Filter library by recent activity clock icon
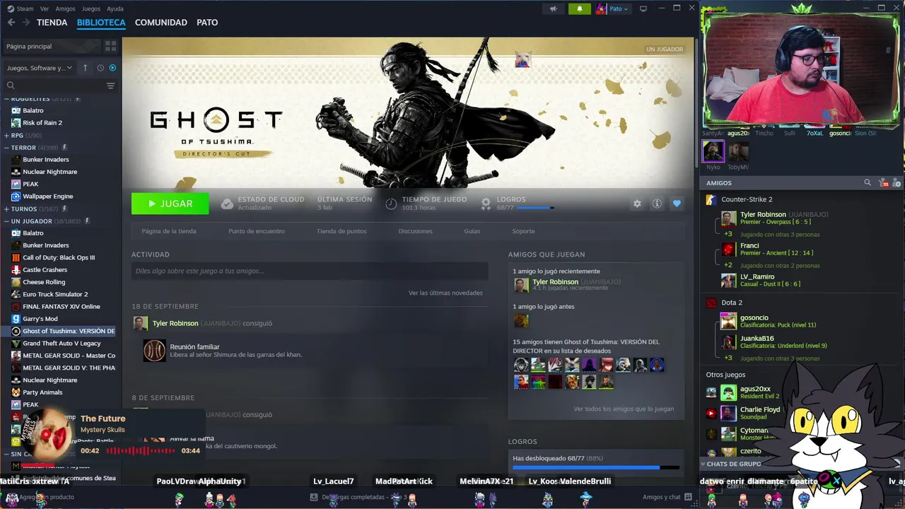The image size is (905, 509). 100,68
